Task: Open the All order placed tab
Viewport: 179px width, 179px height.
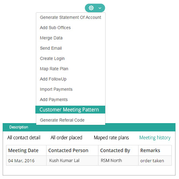Action: pyautogui.click(x=66, y=138)
